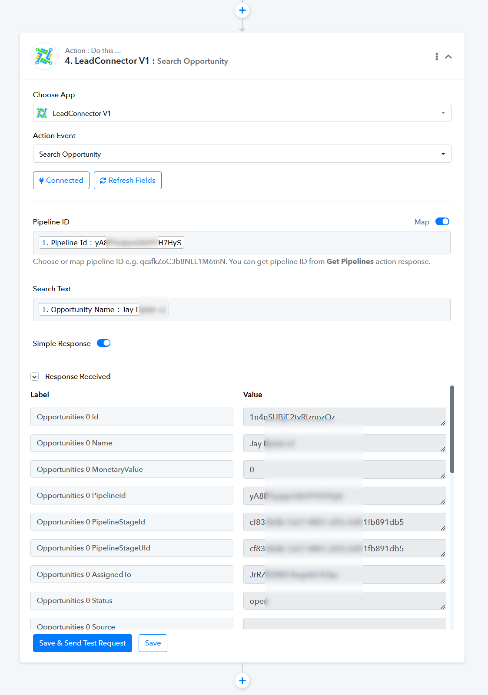Toggle the Map switch for Pipeline ID
Screen dimensions: 488x695
click(x=442, y=221)
